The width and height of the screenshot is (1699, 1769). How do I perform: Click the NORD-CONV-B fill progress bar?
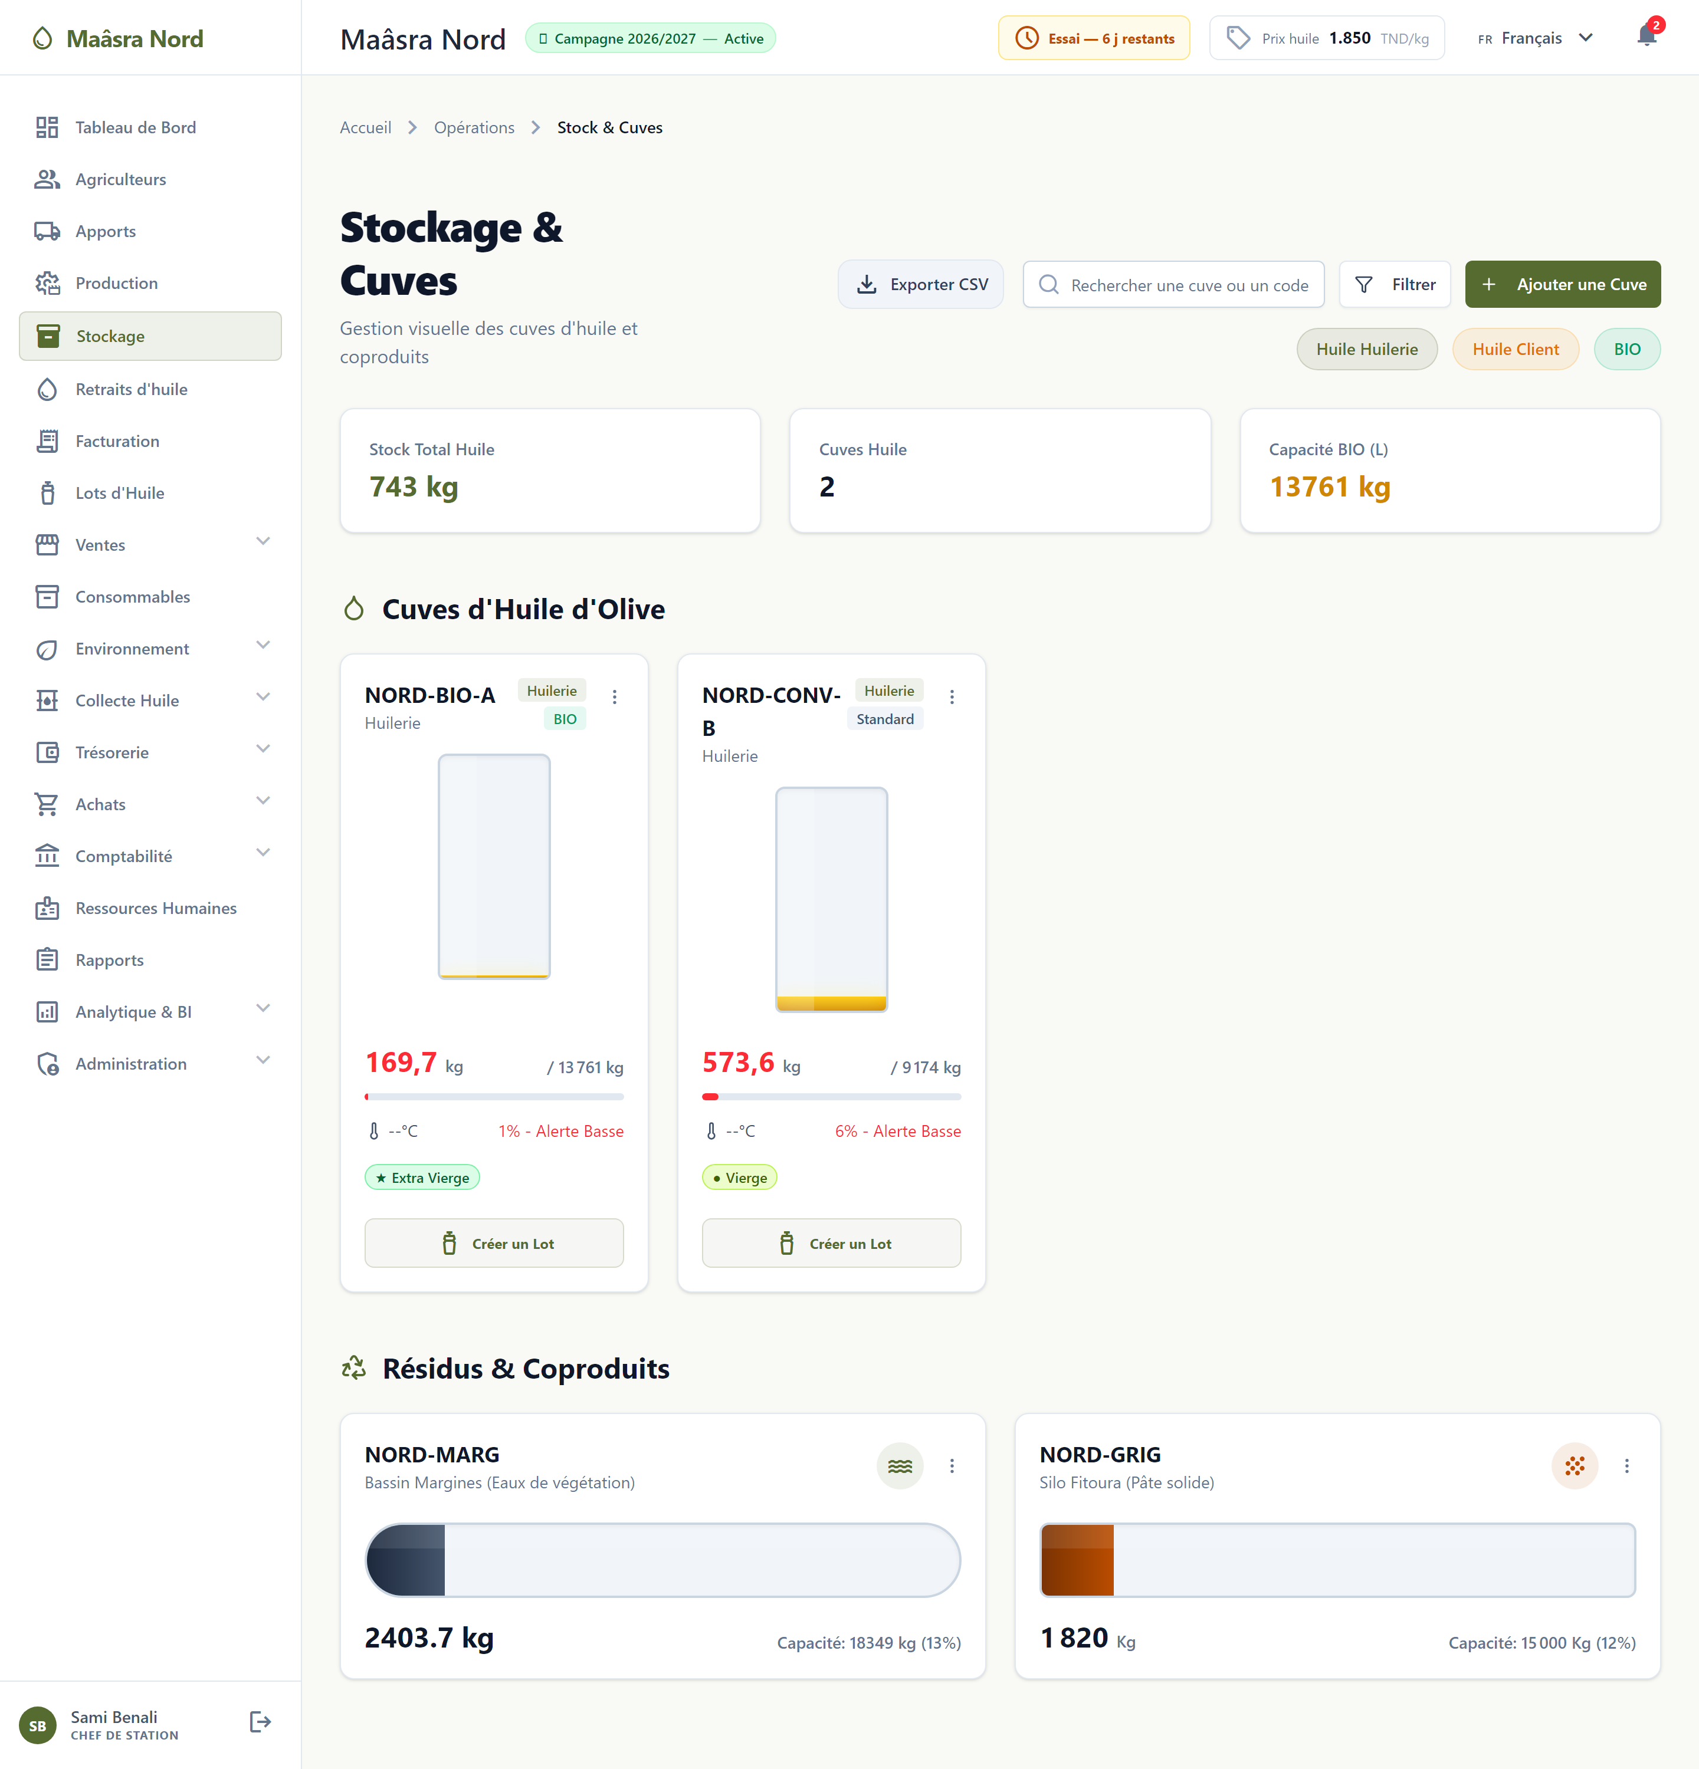pos(831,1097)
